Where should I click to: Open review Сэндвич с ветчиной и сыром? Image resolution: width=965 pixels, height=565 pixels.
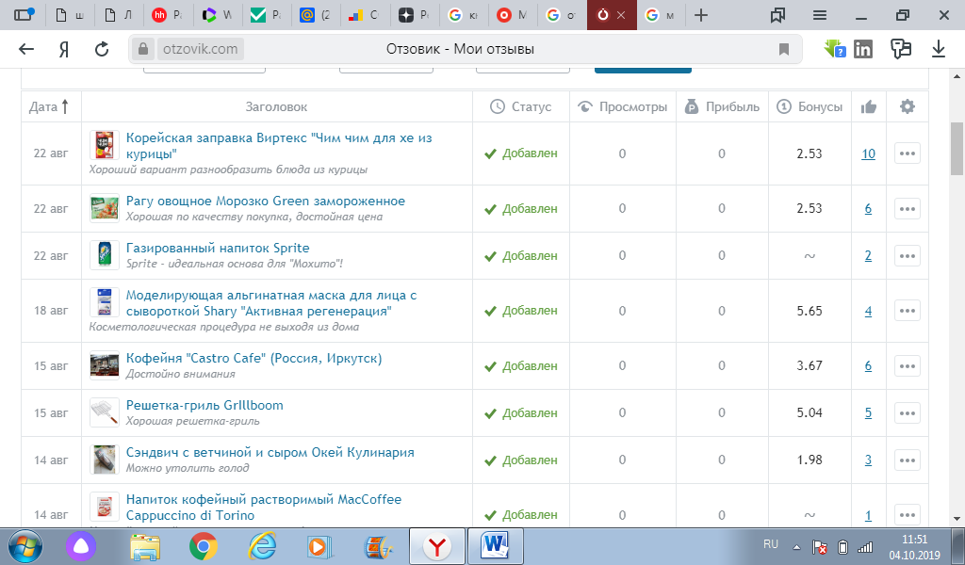(x=270, y=453)
